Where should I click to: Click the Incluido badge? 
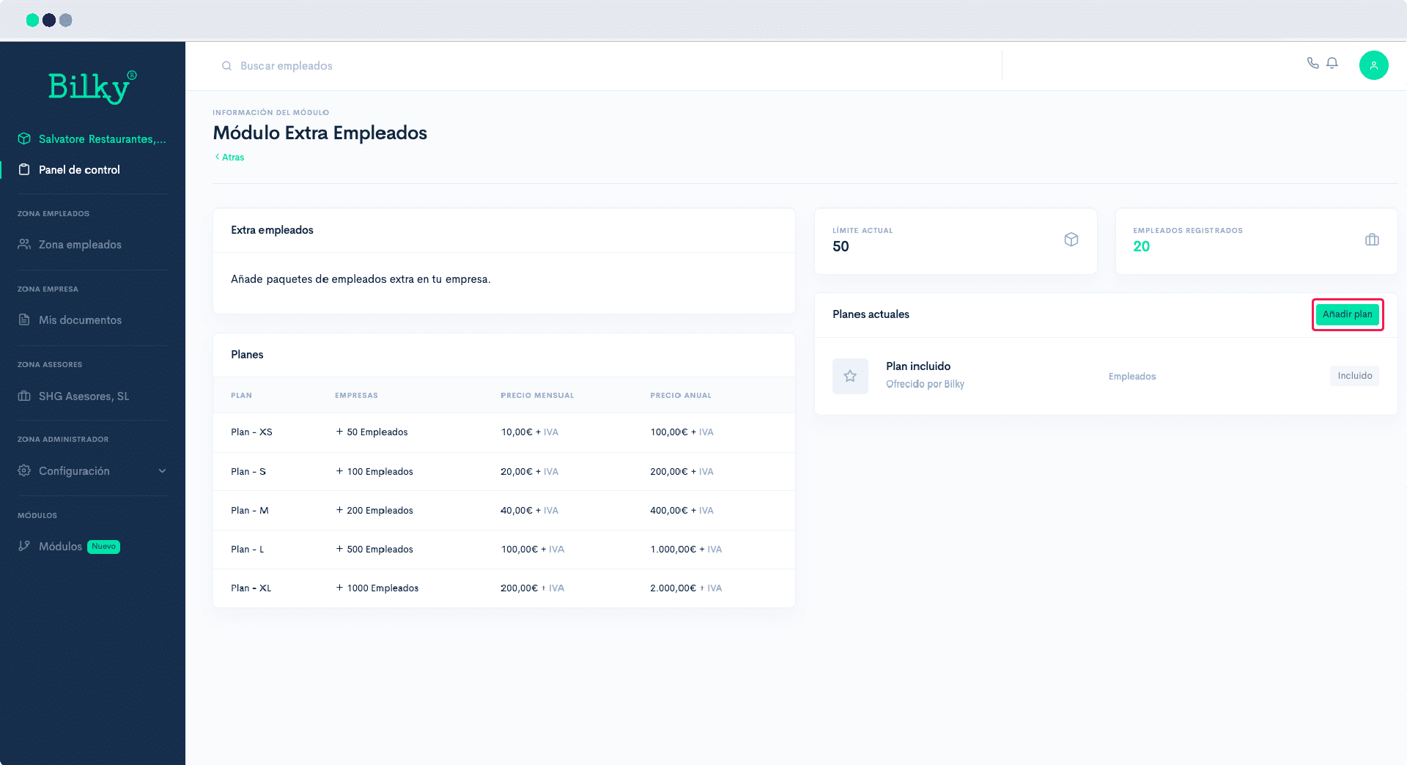click(1354, 376)
